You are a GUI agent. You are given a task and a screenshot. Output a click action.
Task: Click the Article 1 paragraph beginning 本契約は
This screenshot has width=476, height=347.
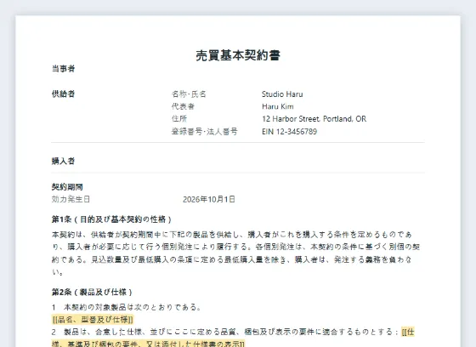[236, 253]
